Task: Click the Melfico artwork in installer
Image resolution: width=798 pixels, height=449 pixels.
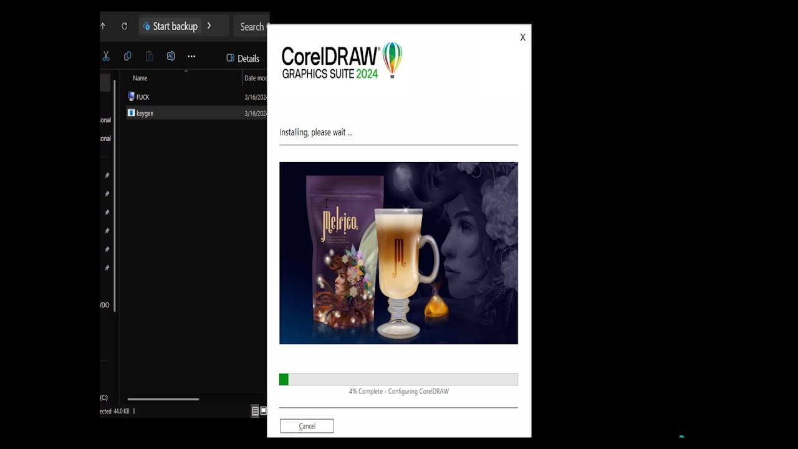Action: [x=398, y=253]
